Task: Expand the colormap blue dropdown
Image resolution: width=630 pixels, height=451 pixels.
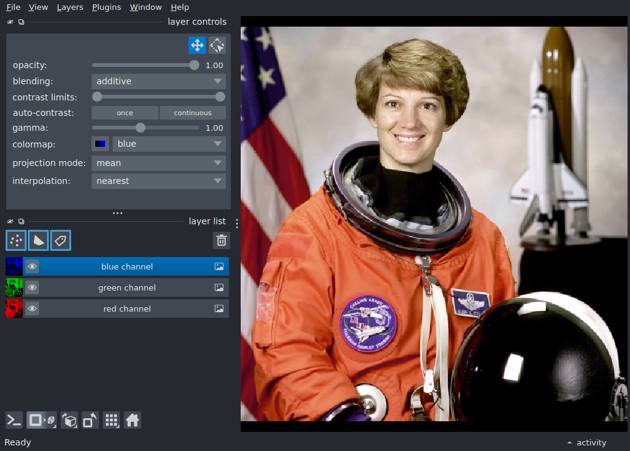Action: 169,144
